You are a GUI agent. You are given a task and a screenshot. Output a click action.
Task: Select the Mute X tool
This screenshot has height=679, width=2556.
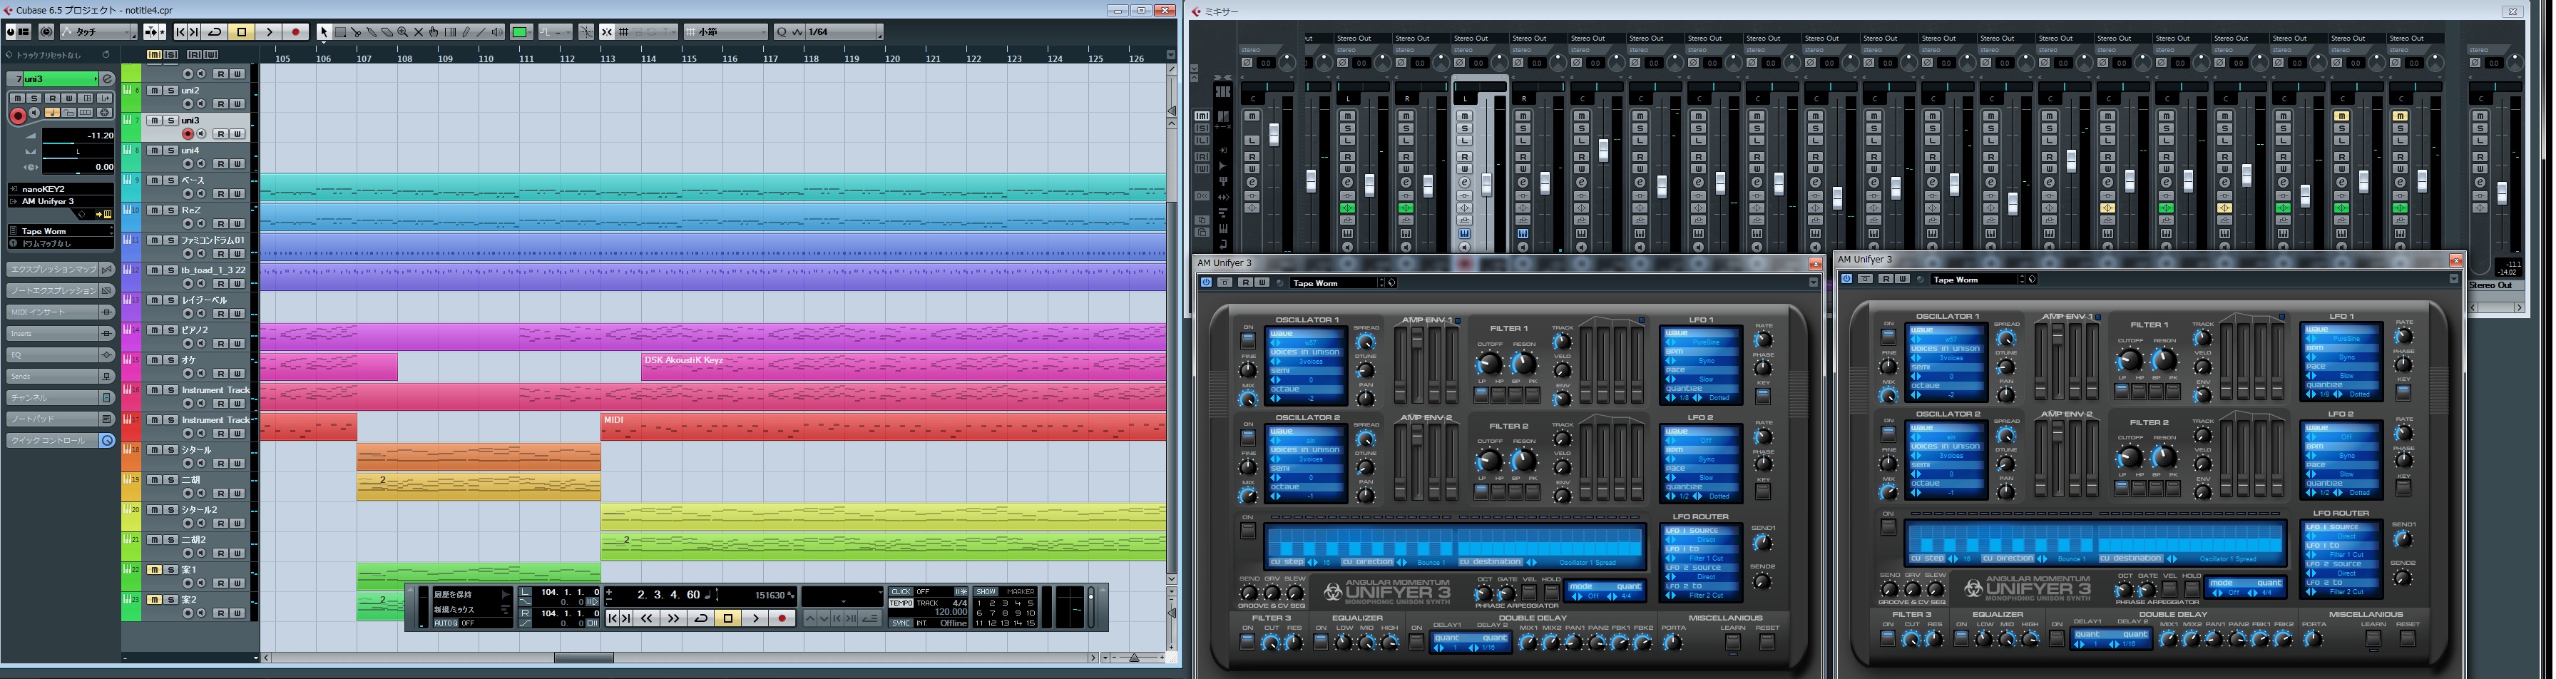point(419,32)
